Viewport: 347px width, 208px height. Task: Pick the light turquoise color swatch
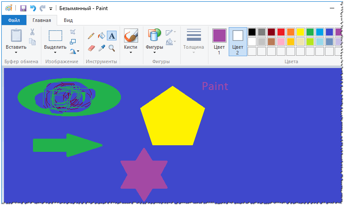tap(320, 42)
